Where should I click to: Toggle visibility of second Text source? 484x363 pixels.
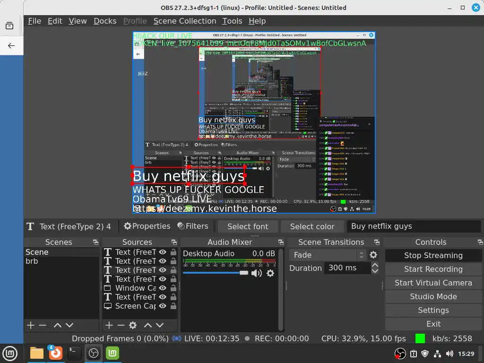[x=163, y=261]
